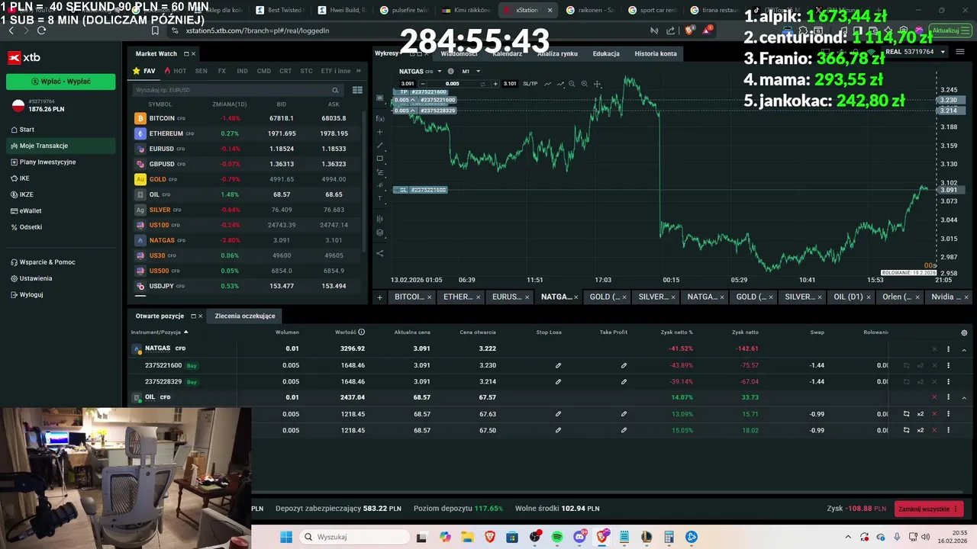Switch to the Edukacja tab
This screenshot has width=977, height=549.
606,53
